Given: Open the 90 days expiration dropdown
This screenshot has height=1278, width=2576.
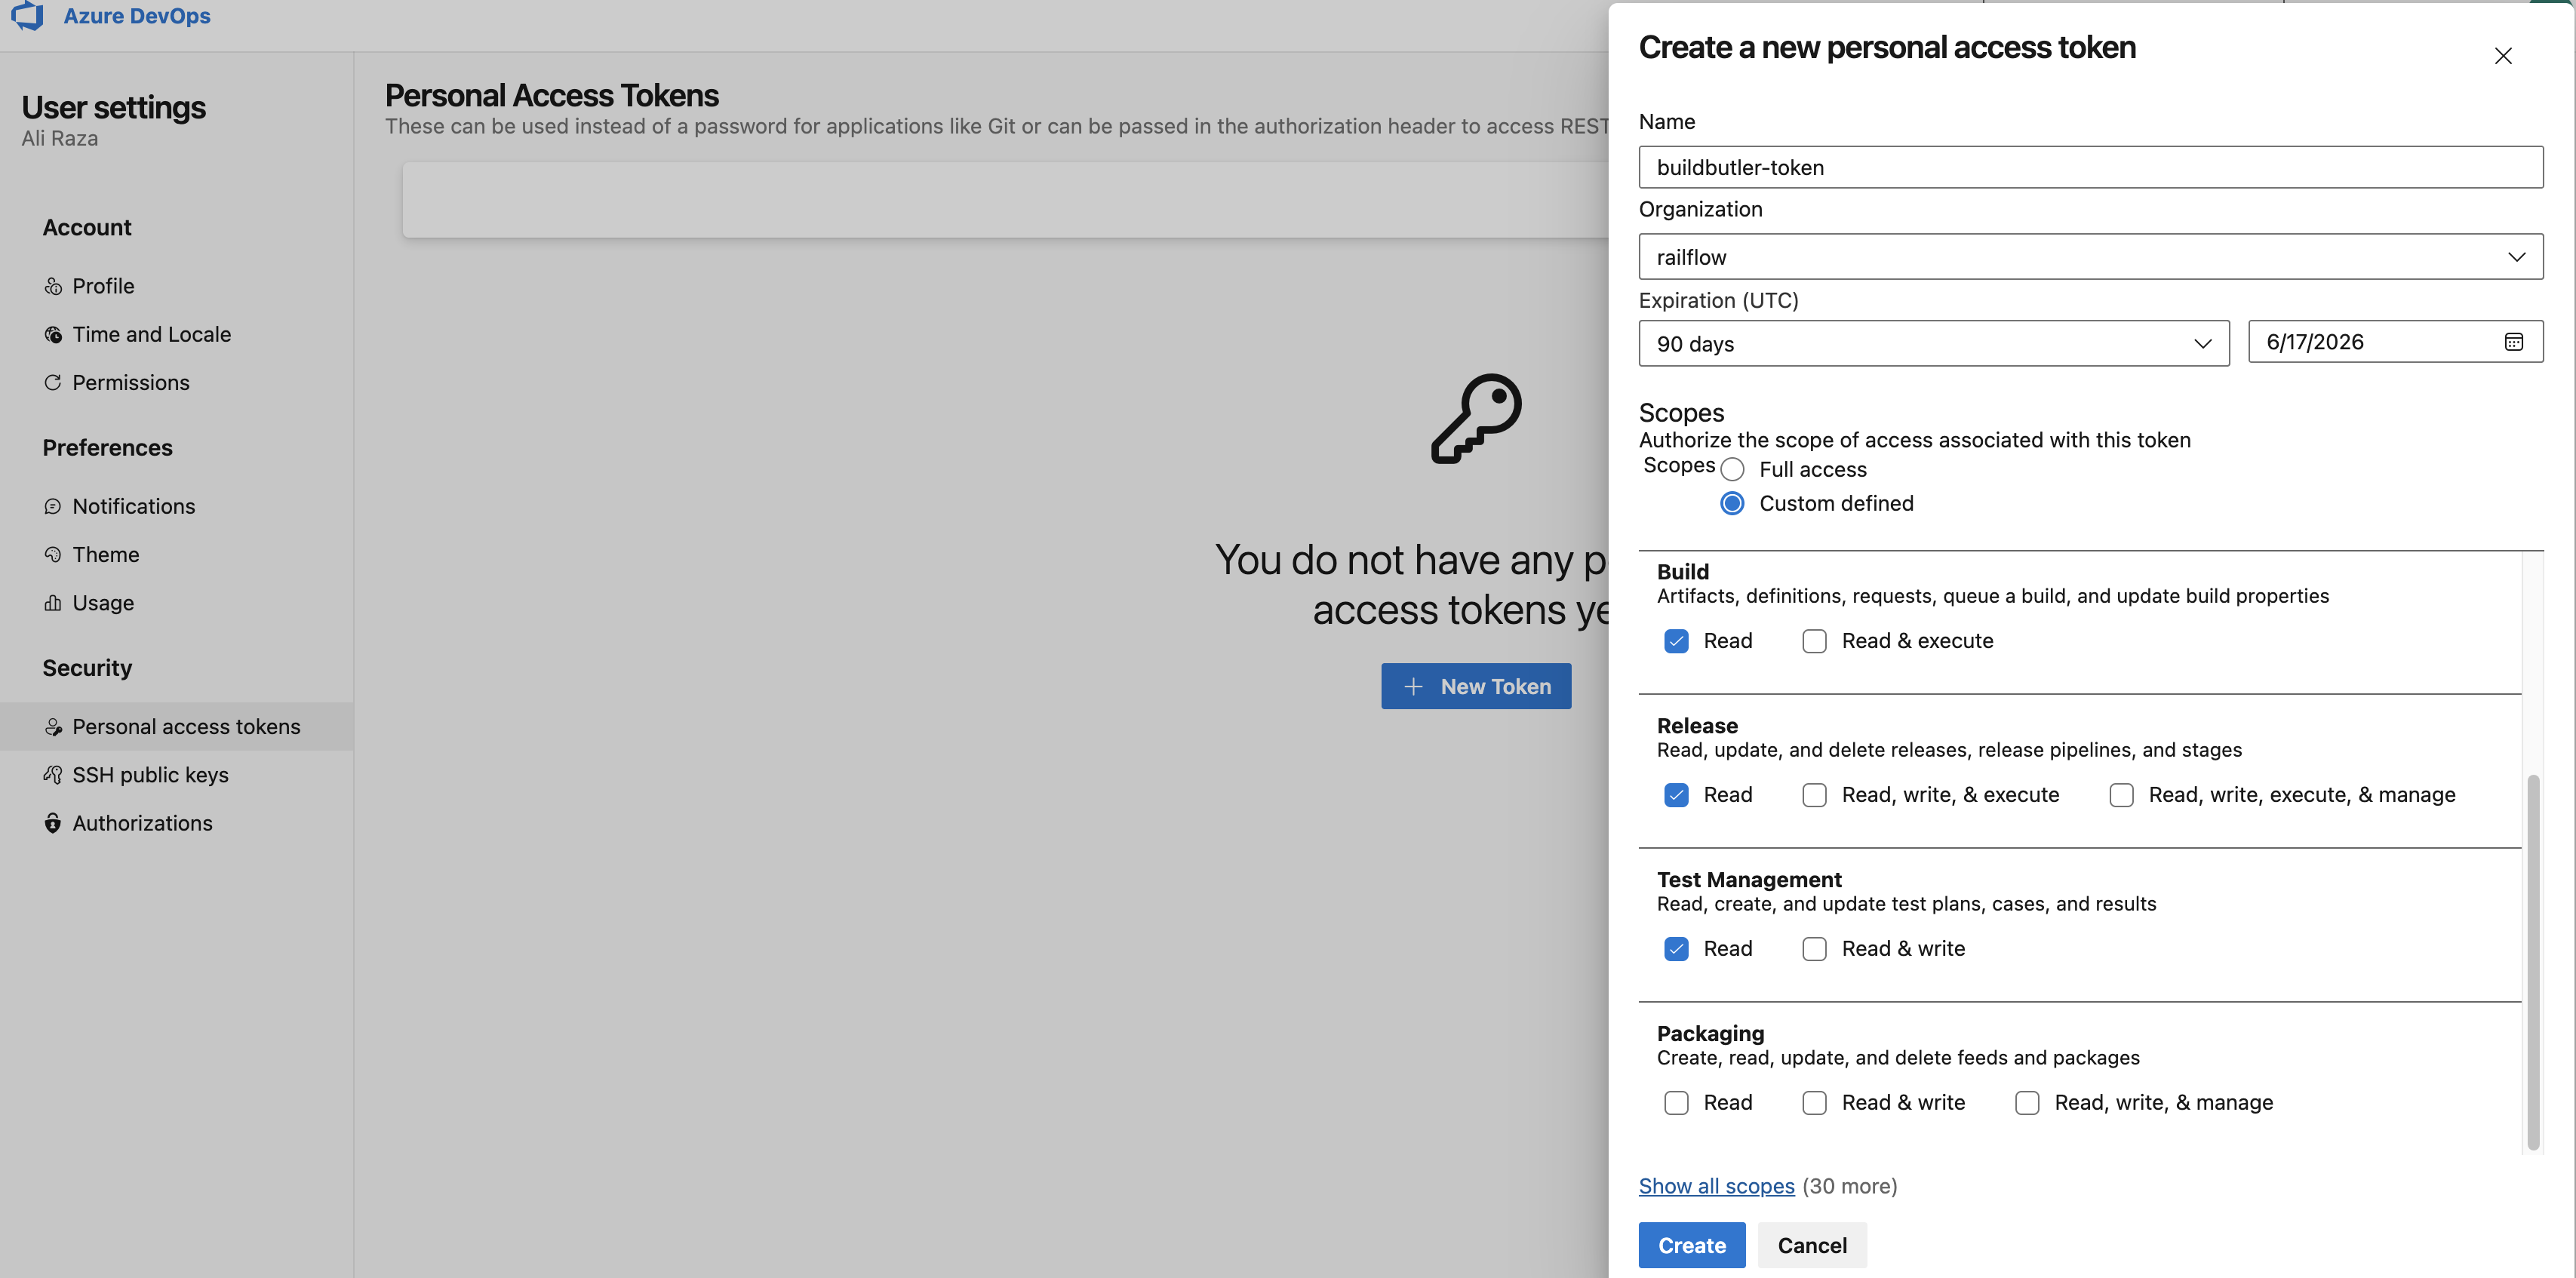Looking at the screenshot, I should pyautogui.click(x=1933, y=344).
